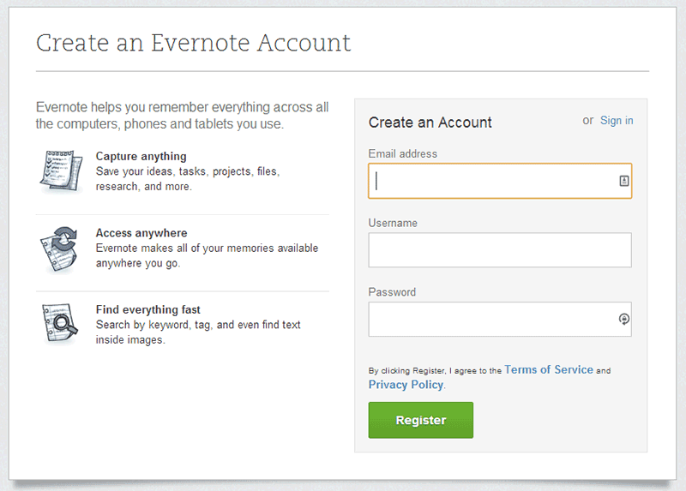This screenshot has width=686, height=491.
Task: Select the Password input field
Action: (x=500, y=319)
